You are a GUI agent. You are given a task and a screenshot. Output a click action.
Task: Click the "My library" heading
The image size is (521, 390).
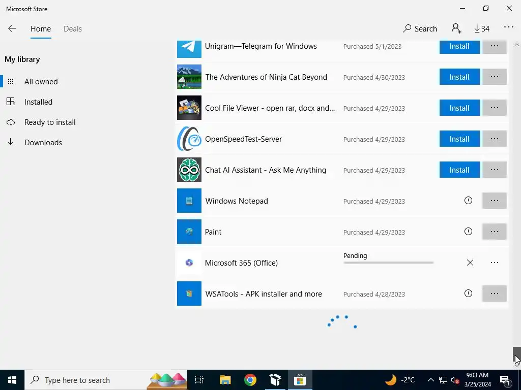(22, 59)
